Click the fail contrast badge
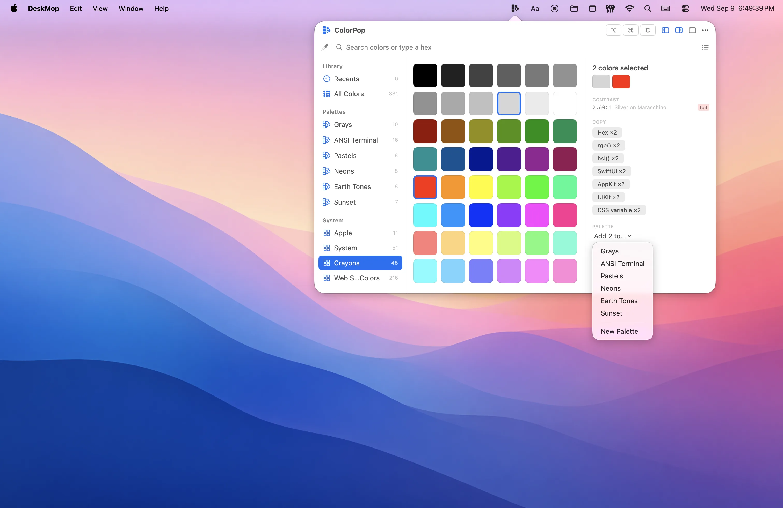Image resolution: width=783 pixels, height=508 pixels. 704,107
